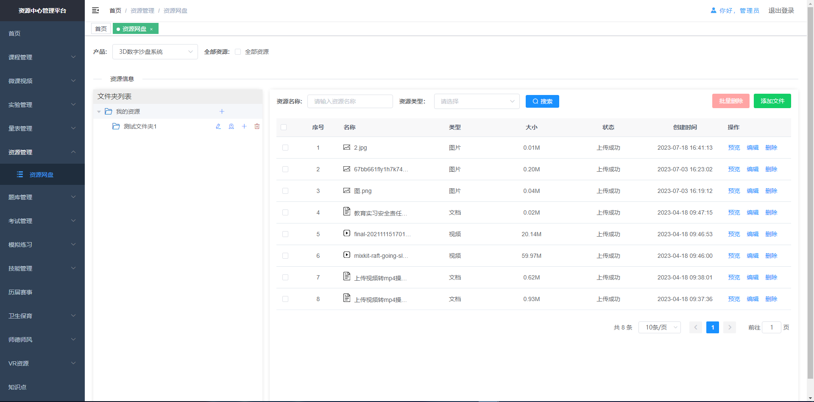Toggle the select-all checkbox in table header
Viewport: 814px width, 402px height.
284,127
